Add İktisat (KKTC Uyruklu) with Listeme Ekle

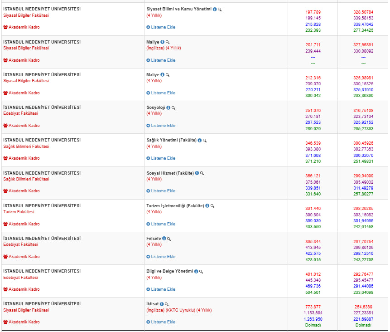161,322
